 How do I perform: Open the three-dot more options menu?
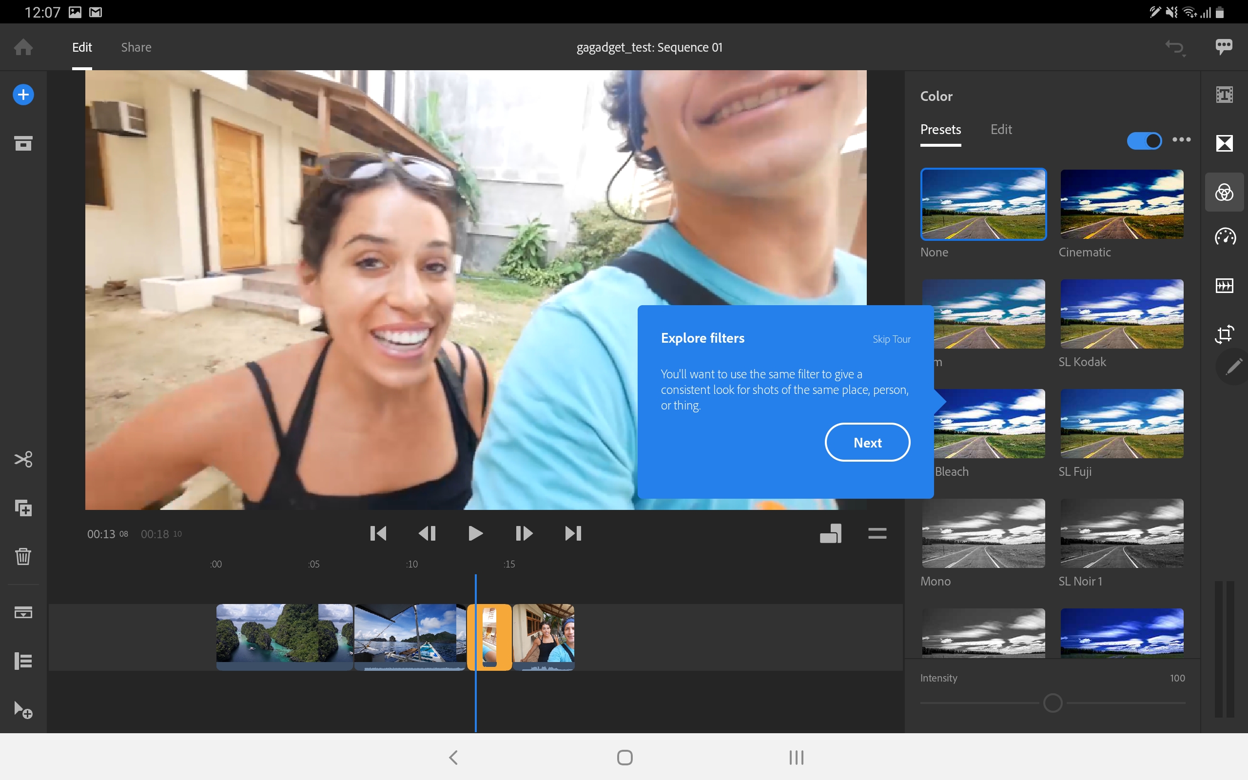1182,140
